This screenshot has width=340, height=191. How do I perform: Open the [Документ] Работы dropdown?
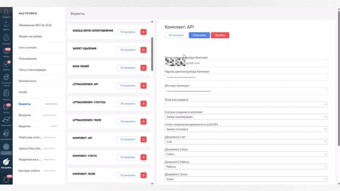pos(246,167)
